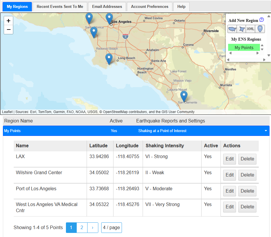Switch to My Regions tab
The image size is (271, 237).
click(17, 7)
